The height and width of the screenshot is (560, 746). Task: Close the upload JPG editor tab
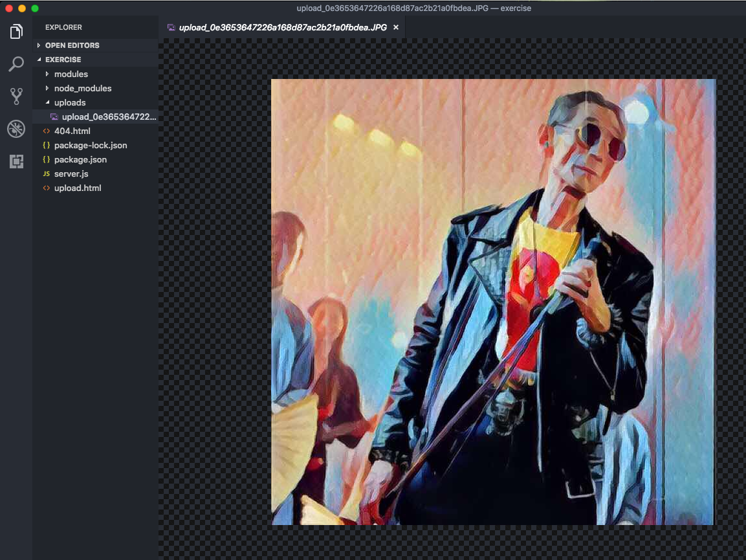[x=396, y=28]
